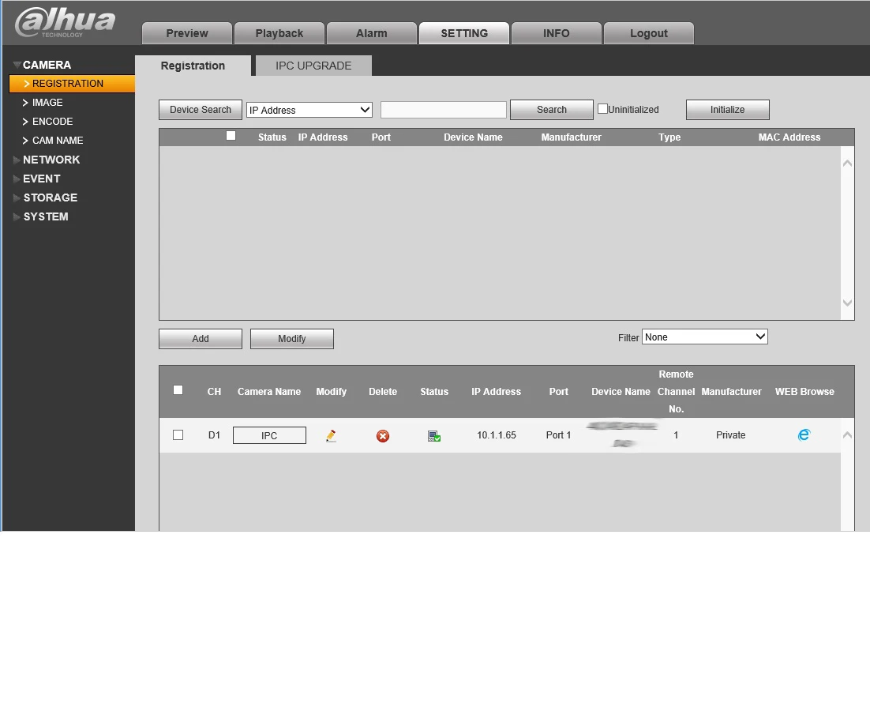Click the Add button

point(201,339)
